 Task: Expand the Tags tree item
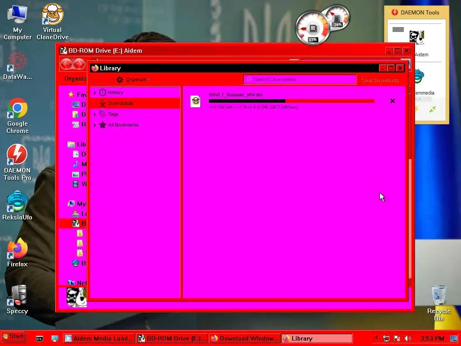[x=95, y=114]
